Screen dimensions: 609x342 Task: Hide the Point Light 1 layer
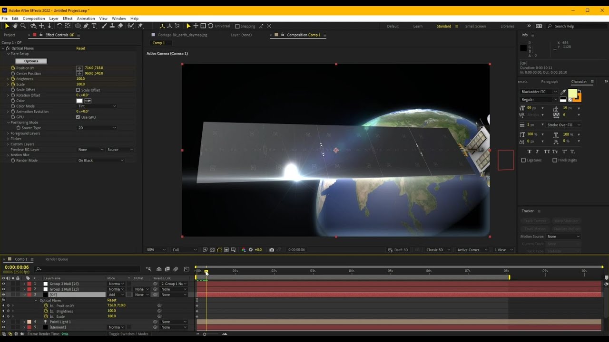(x=3, y=322)
